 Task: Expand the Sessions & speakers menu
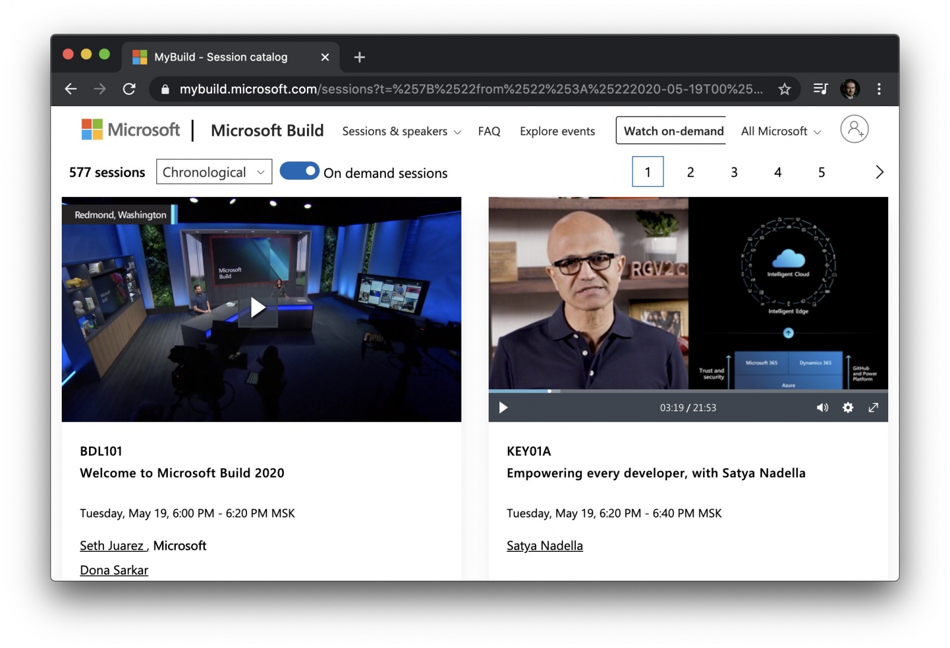click(x=401, y=131)
